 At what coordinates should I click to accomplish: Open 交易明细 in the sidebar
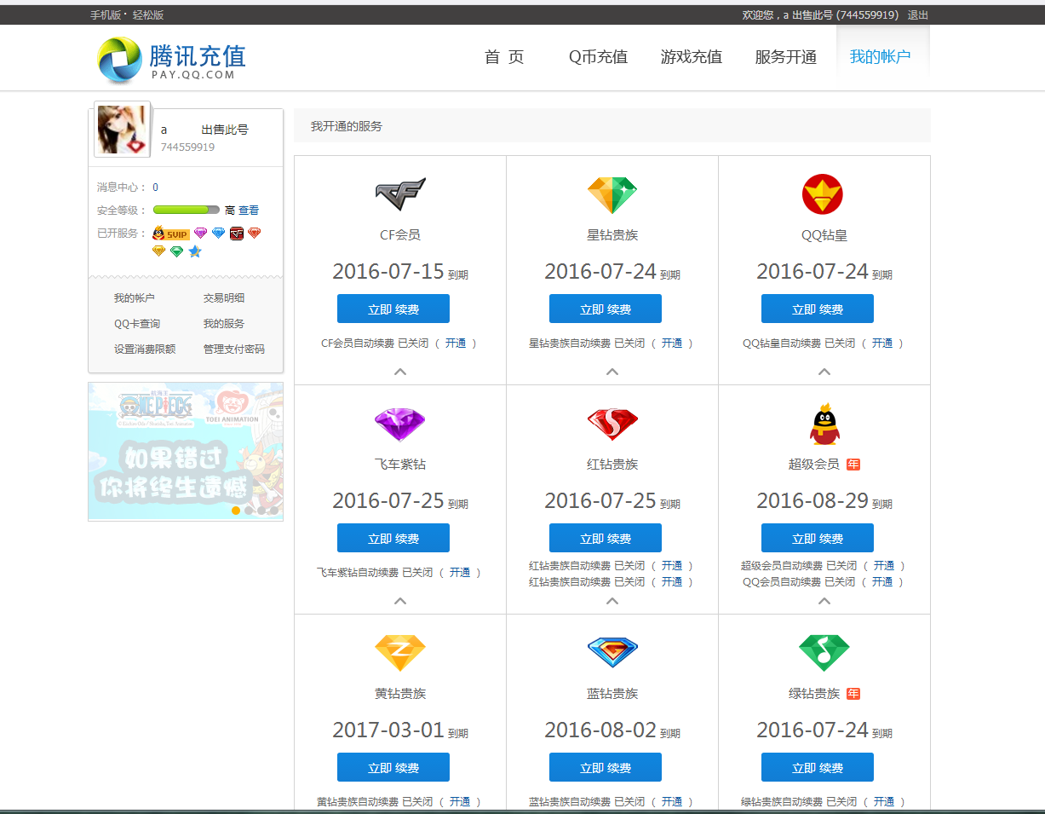pyautogui.click(x=224, y=298)
